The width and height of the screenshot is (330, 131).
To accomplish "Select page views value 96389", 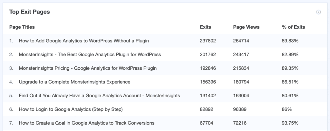I will [240, 109].
